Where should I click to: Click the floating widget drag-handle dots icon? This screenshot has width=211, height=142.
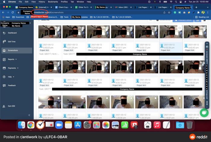tap(207, 43)
